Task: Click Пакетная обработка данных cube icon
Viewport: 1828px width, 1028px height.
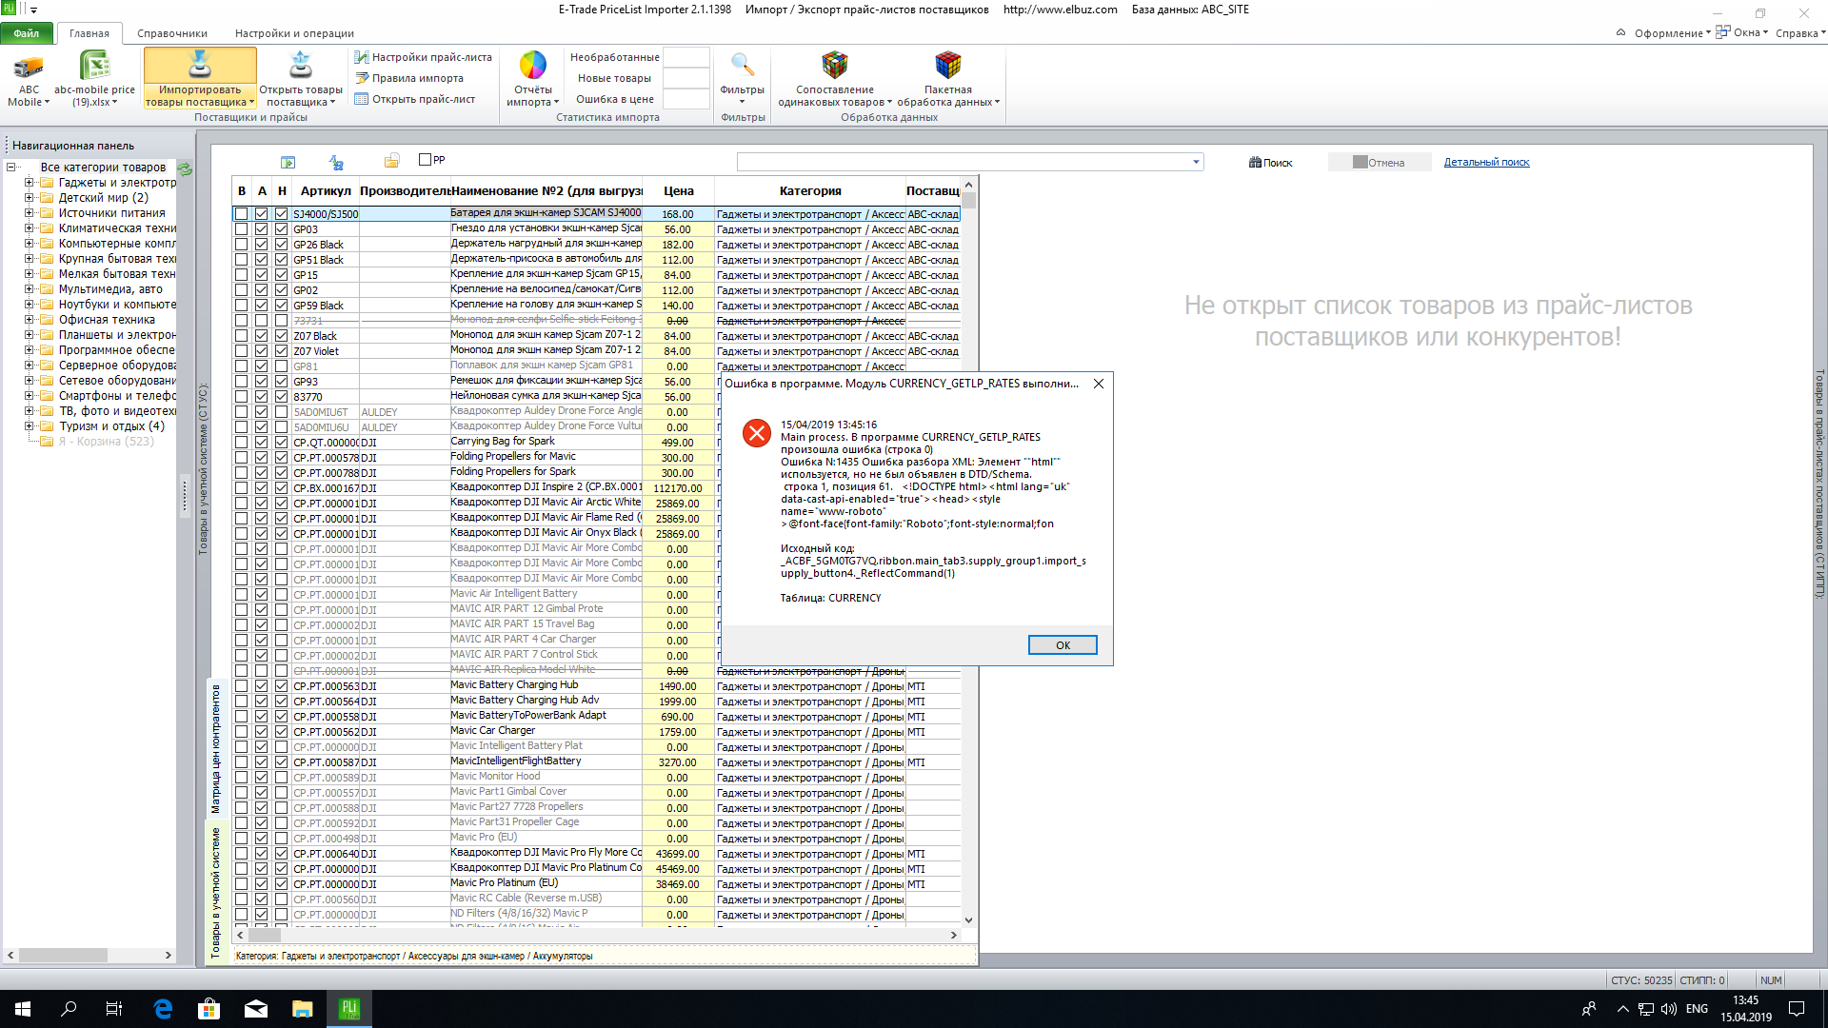Action: (947, 65)
